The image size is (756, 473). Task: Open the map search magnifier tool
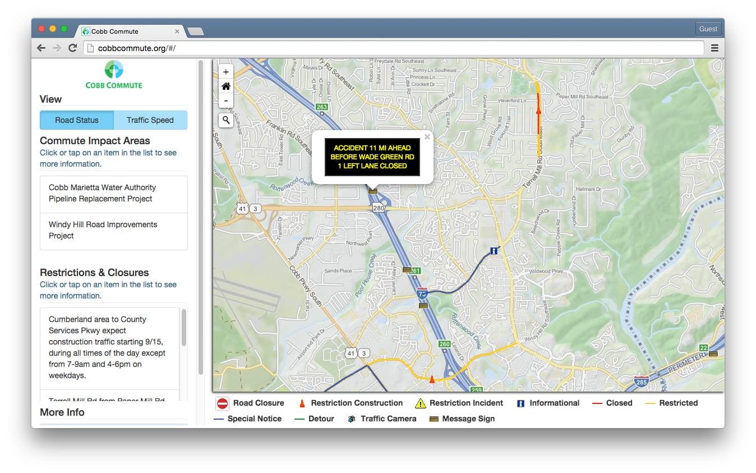pos(226,120)
